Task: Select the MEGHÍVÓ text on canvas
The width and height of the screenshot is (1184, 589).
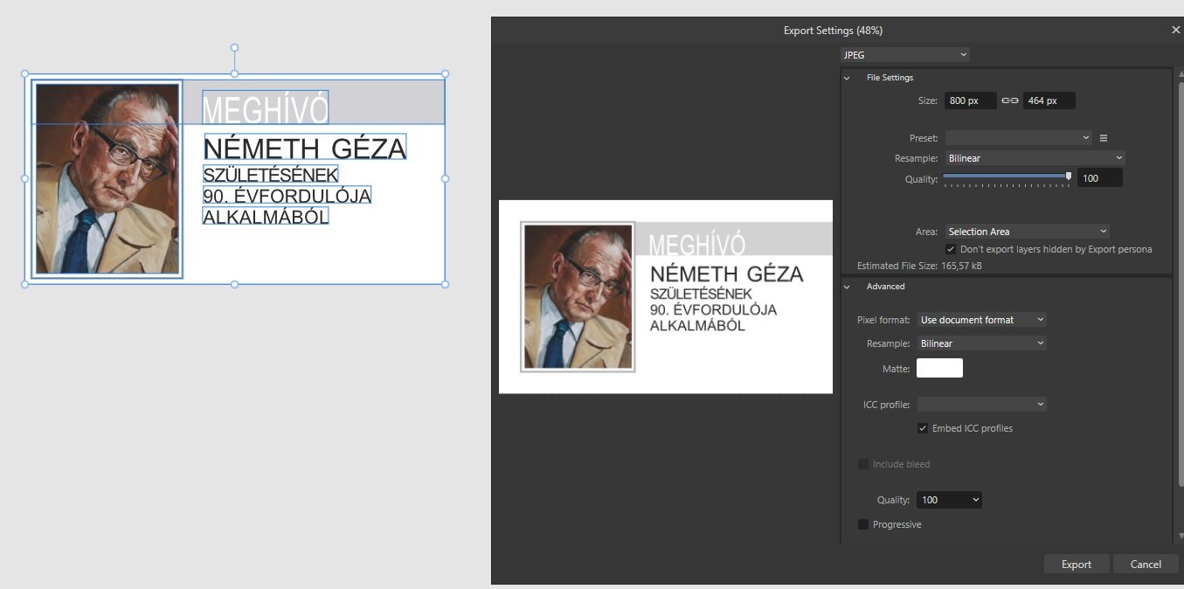Action: [265, 109]
